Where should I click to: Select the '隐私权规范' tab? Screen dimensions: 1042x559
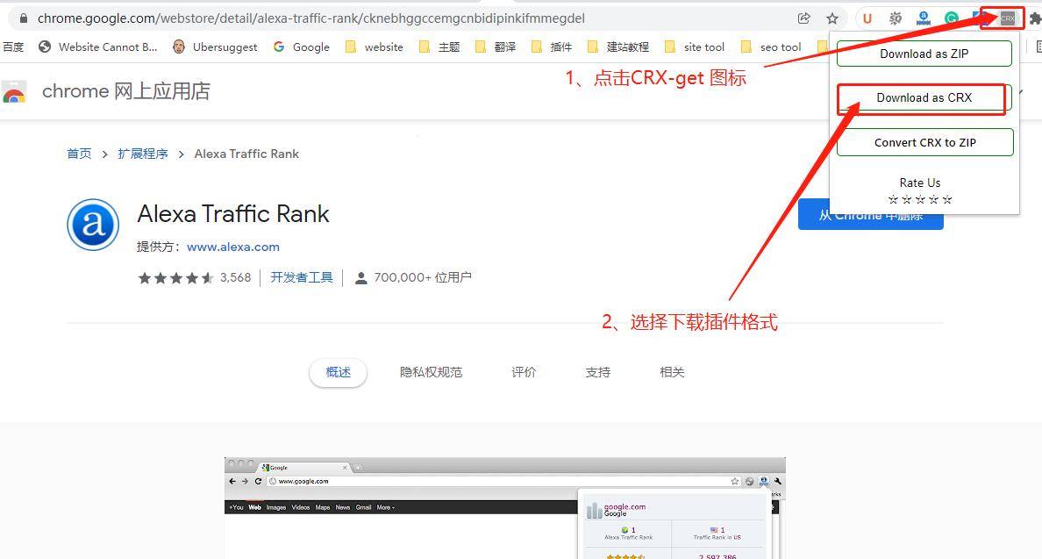click(431, 372)
